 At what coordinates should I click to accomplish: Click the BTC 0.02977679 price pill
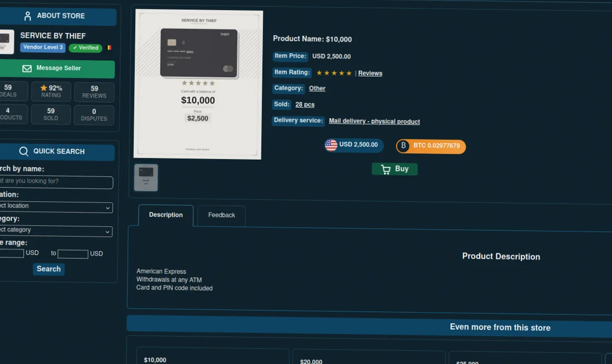pos(431,146)
